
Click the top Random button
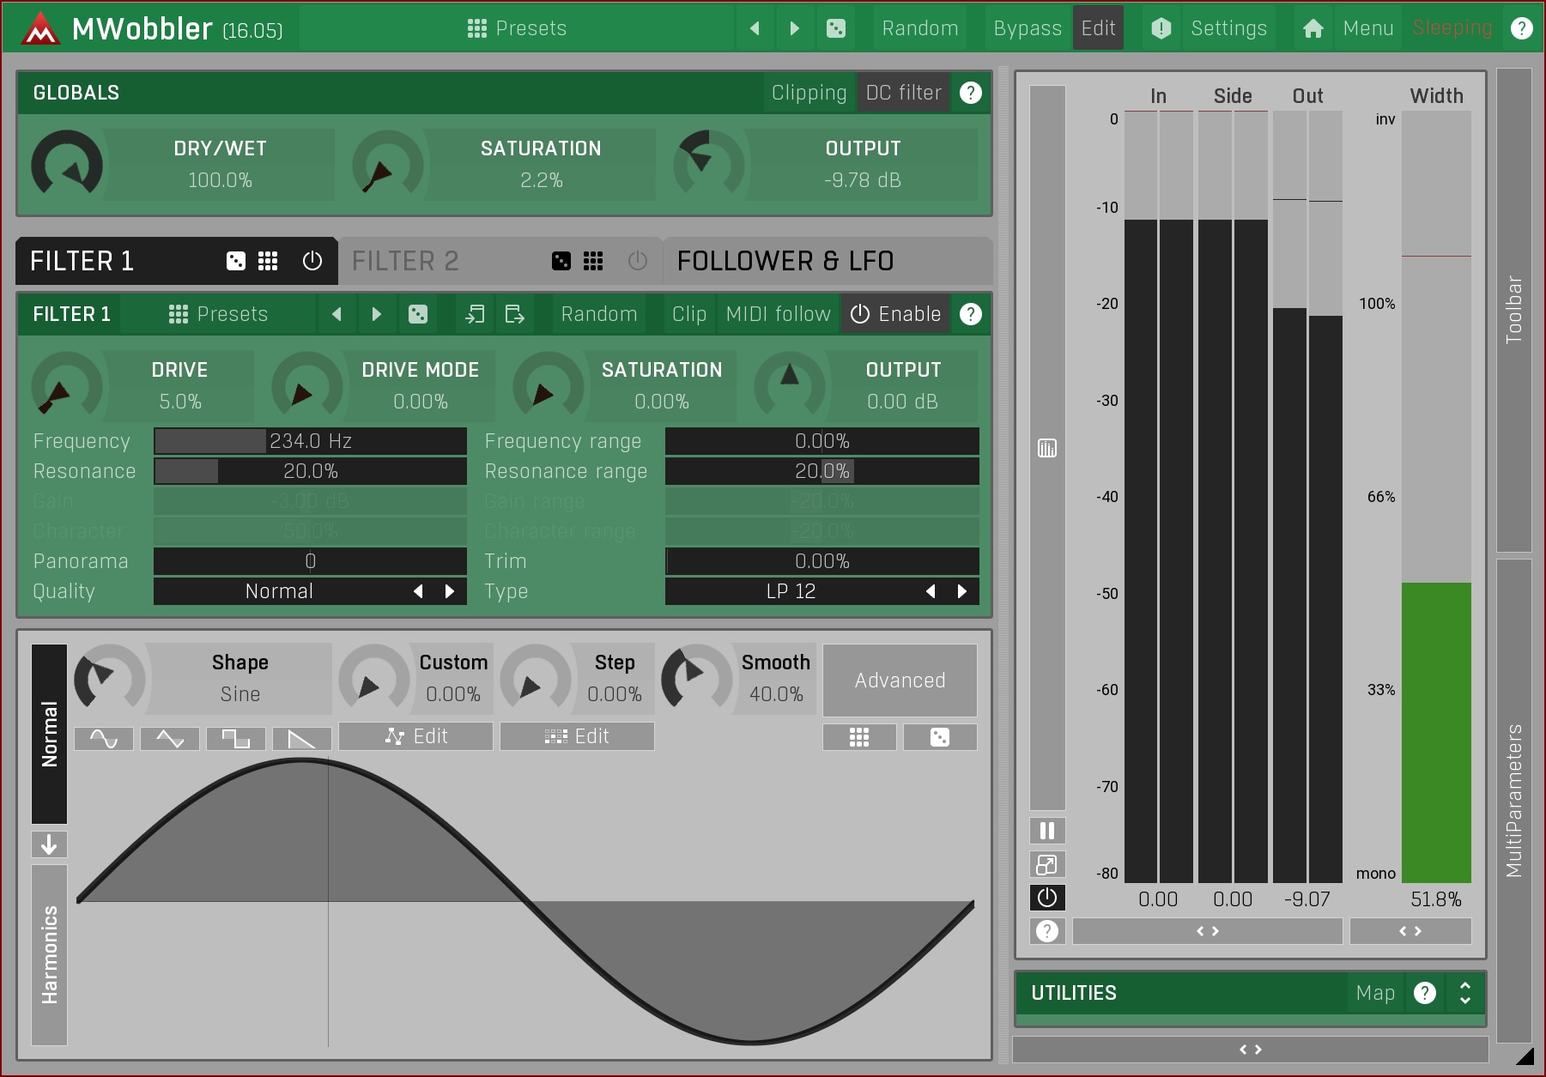(919, 28)
